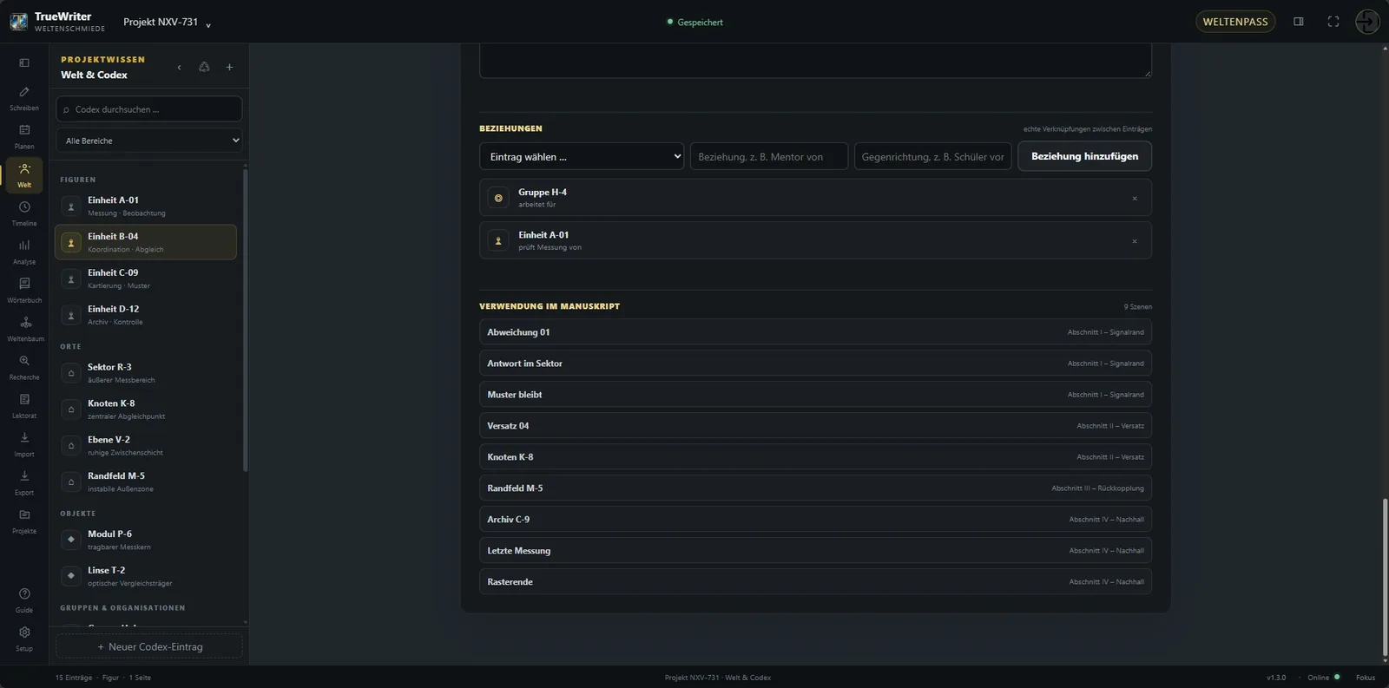Screen dimensions: 1389x688
Task: Click the Beziehung input field
Action: pyautogui.click(x=769, y=156)
